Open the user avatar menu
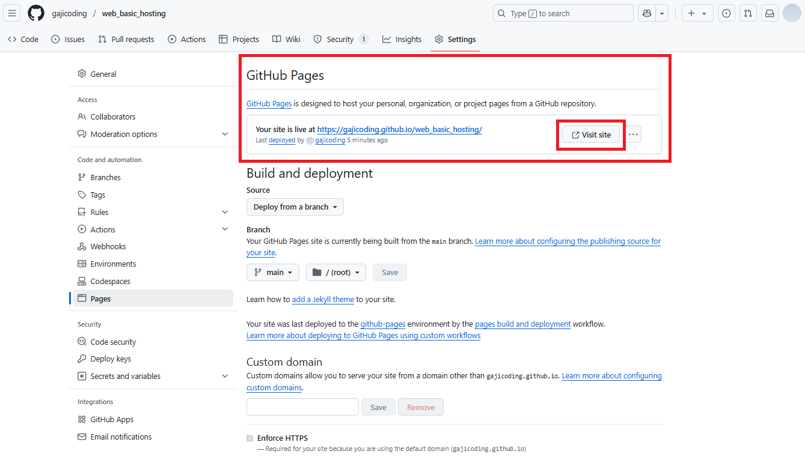 (792, 13)
